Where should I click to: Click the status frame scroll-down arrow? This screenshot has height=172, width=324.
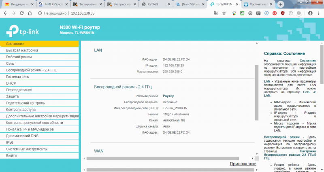[257, 154]
